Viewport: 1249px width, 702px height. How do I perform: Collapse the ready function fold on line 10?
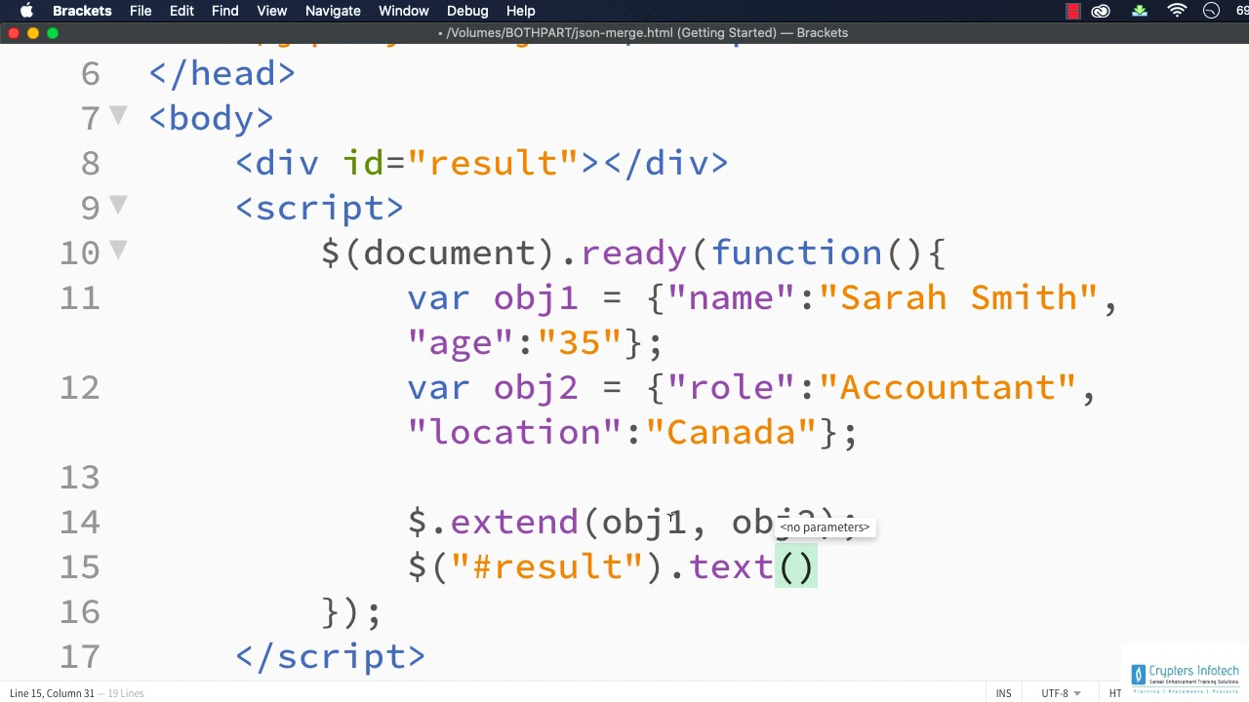[x=118, y=251]
